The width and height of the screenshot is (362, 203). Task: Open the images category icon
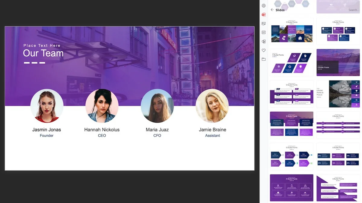(264, 23)
